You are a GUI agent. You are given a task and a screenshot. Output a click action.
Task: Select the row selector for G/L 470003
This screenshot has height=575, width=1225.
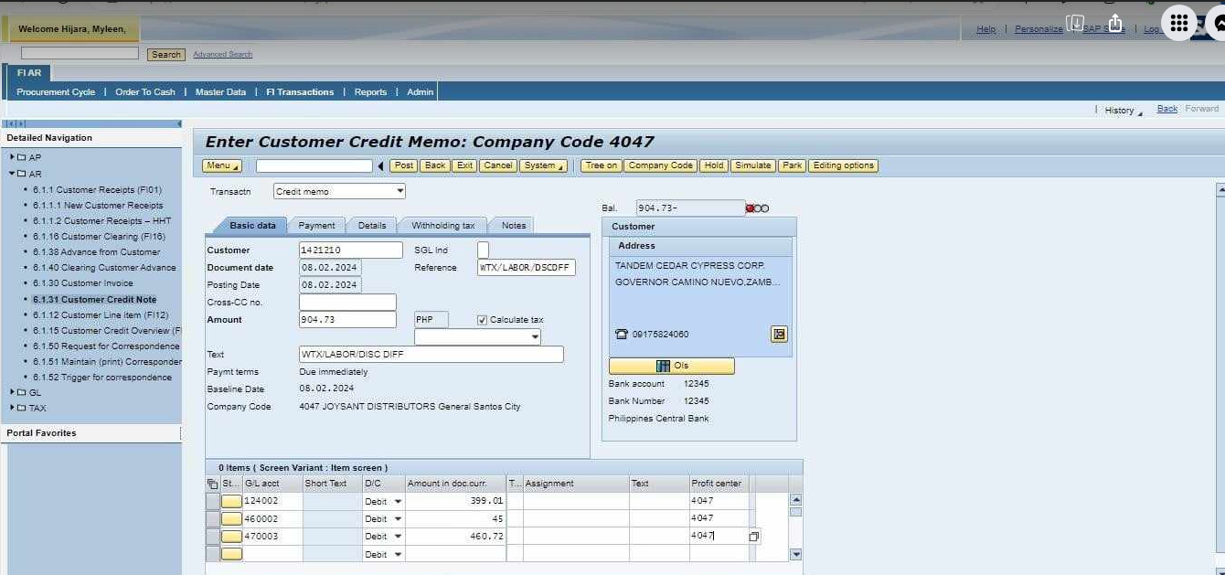[213, 537]
